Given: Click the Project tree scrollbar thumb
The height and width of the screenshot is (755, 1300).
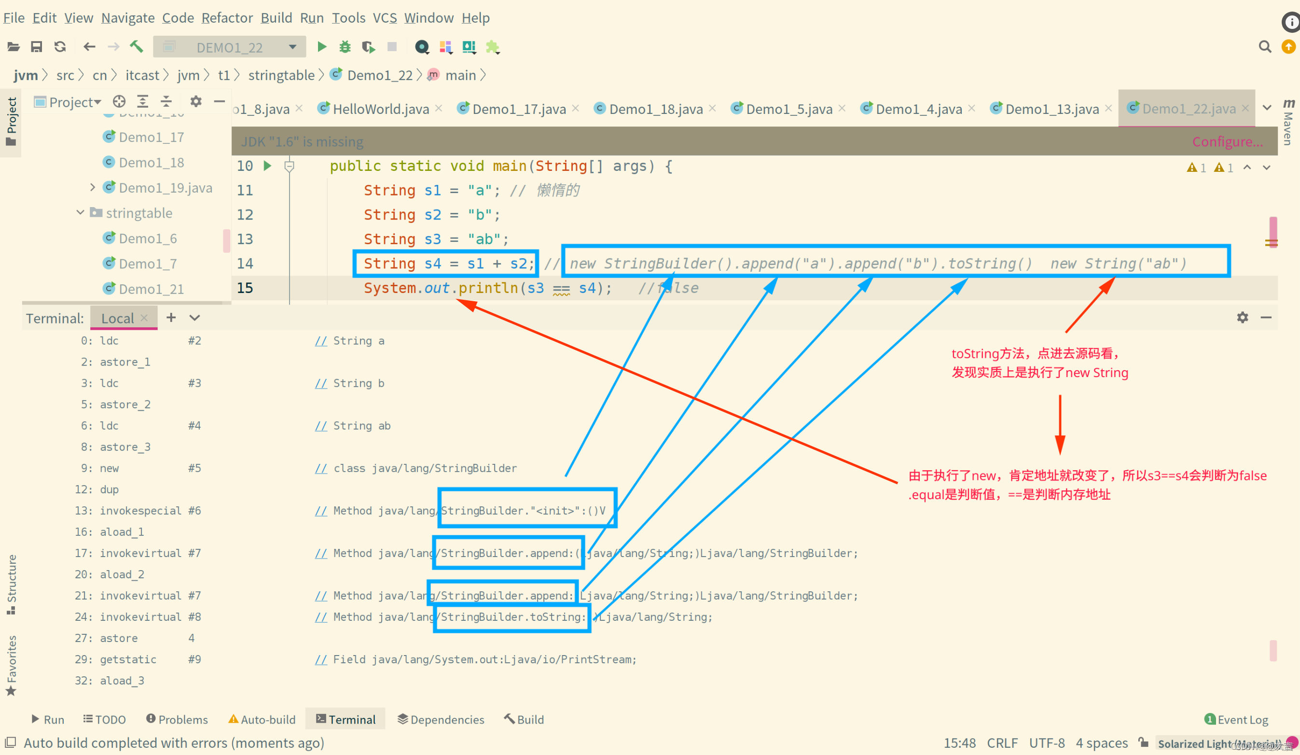Looking at the screenshot, I should (x=226, y=240).
